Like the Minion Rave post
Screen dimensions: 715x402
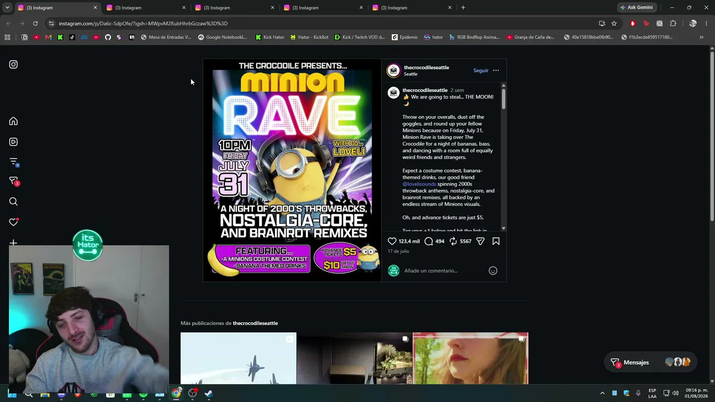click(x=392, y=241)
